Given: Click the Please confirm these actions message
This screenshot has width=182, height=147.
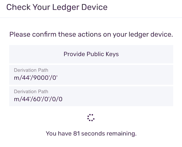Looking at the screenshot, I should [x=91, y=34].
